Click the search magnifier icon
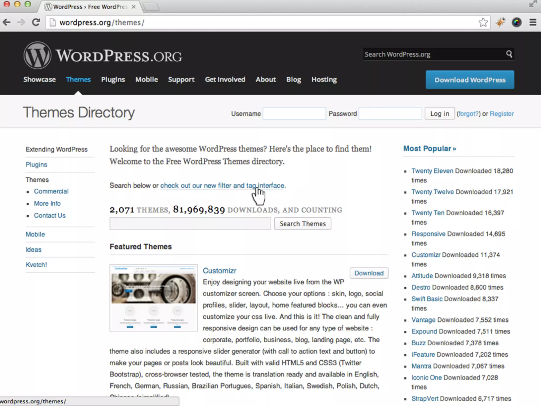Image resolution: width=541 pixels, height=406 pixels. [x=509, y=54]
